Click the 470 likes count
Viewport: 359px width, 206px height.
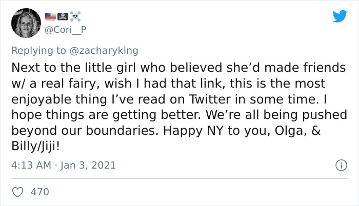tap(40, 192)
